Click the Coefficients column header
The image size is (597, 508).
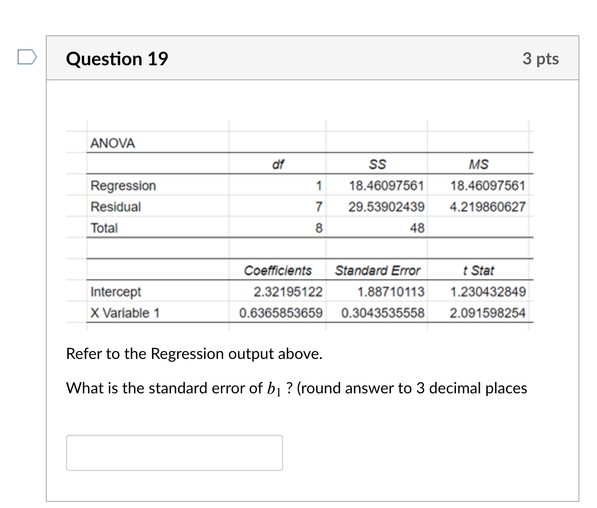pyautogui.click(x=278, y=270)
